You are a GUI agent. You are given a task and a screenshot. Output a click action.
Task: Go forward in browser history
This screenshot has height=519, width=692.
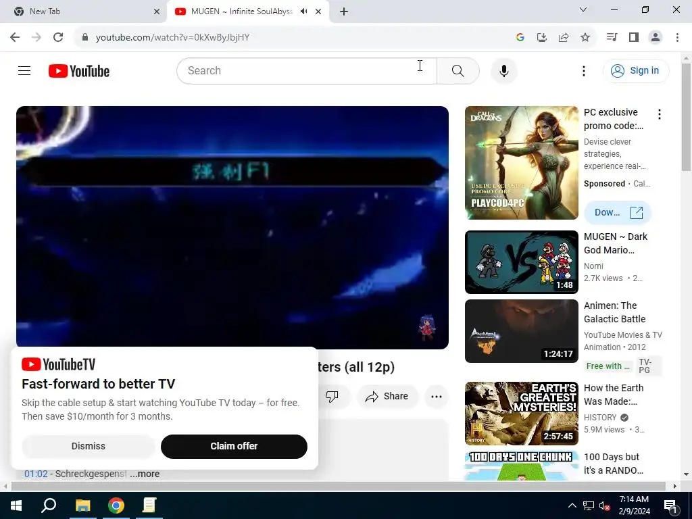[x=36, y=37]
